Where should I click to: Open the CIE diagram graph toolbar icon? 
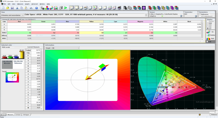click(x=95, y=8)
